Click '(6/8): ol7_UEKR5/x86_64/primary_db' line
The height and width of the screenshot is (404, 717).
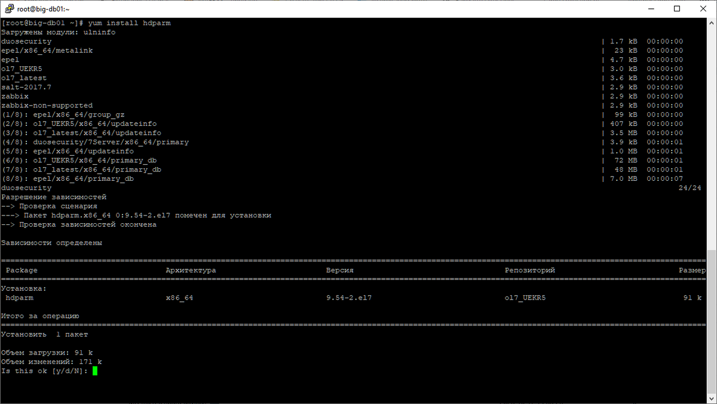click(x=79, y=161)
